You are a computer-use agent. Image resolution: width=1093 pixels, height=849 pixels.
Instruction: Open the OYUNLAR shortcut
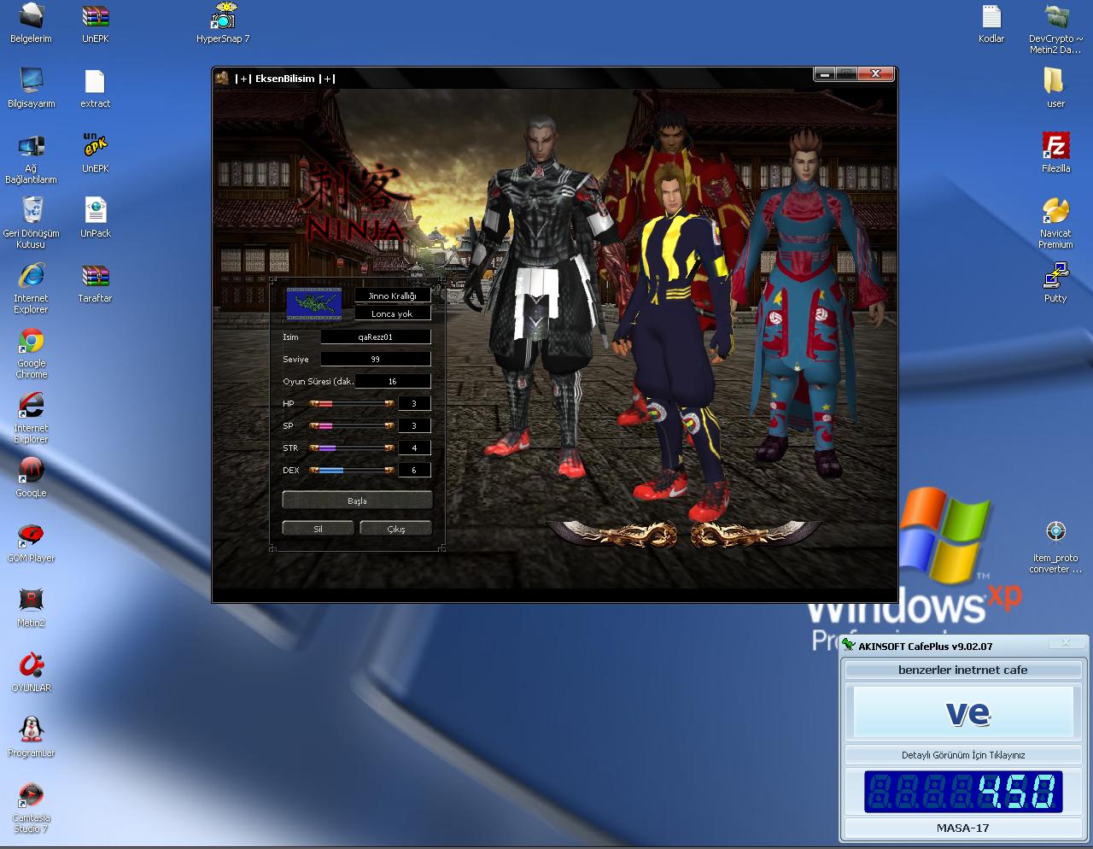tap(31, 672)
